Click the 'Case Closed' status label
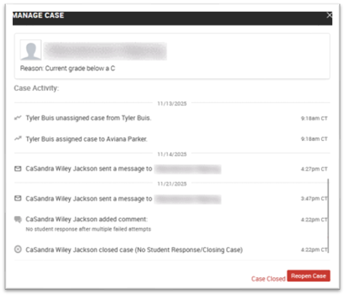 268,279
